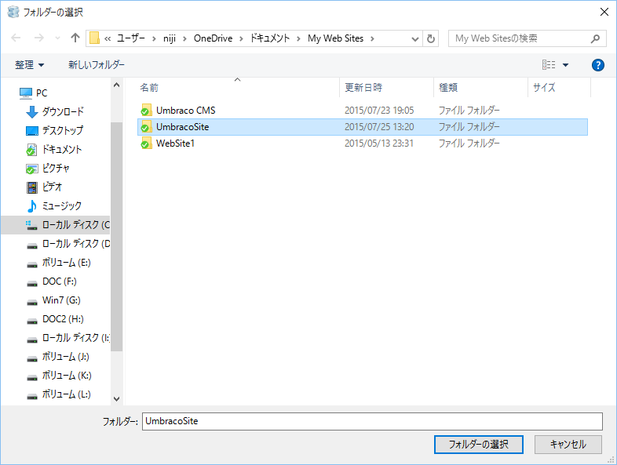Screen dimensions: 617x465
Task: Navigate to ユーザー in breadcrumb
Action: click(130, 38)
